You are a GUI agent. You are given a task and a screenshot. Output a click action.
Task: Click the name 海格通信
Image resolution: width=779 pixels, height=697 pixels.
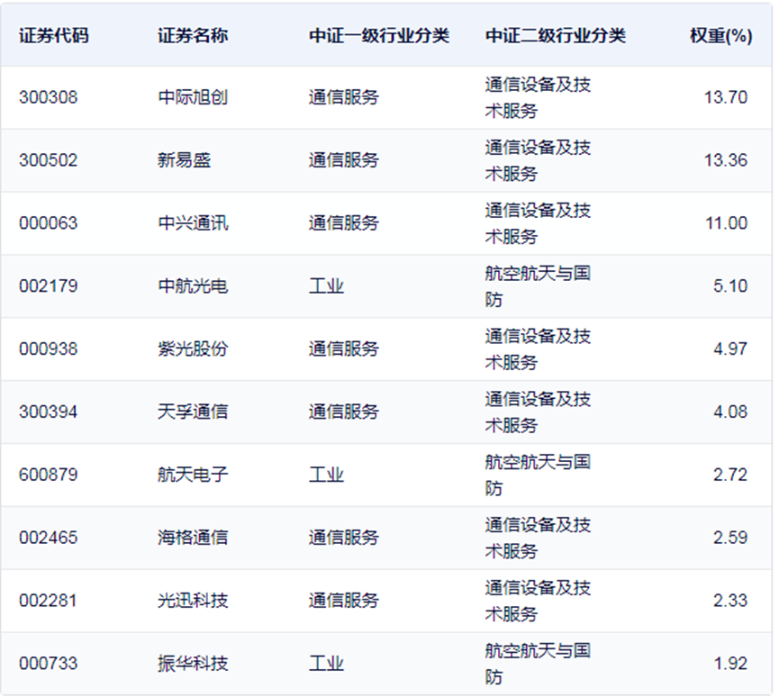[x=193, y=538]
